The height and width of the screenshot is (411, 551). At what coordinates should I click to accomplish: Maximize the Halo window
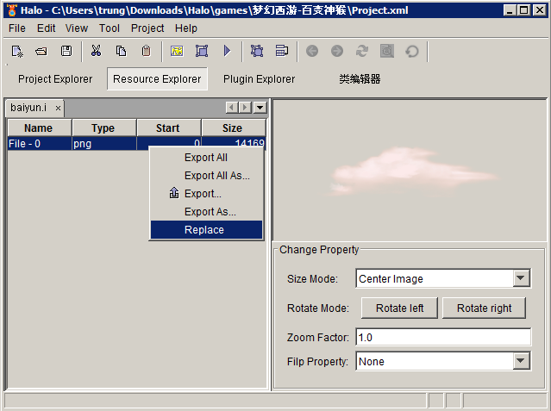click(x=523, y=10)
